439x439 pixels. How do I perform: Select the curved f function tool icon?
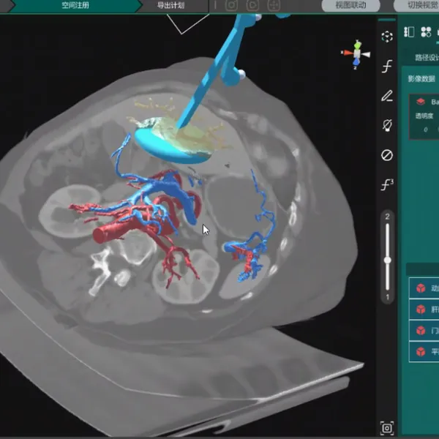[387, 67]
